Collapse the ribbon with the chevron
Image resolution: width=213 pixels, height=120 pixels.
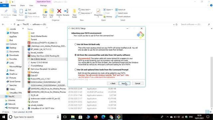208,5
